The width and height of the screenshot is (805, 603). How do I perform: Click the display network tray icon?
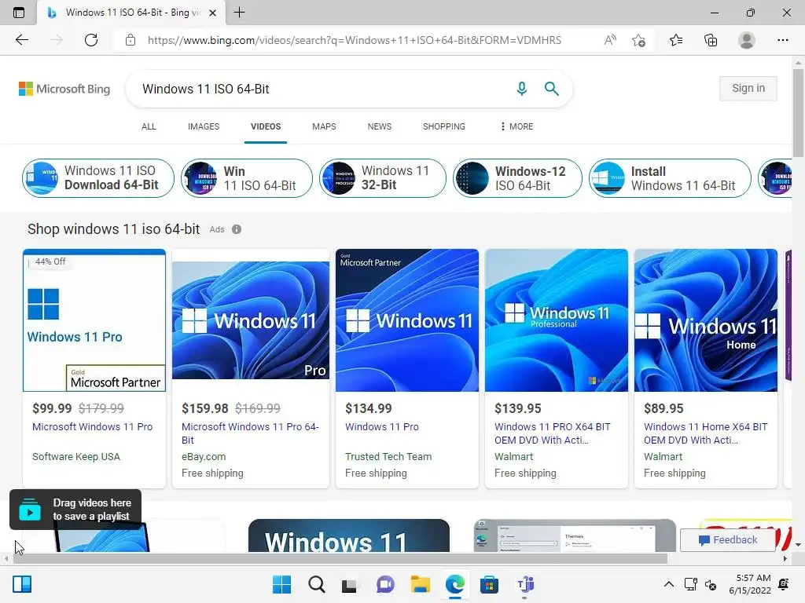pos(690,584)
